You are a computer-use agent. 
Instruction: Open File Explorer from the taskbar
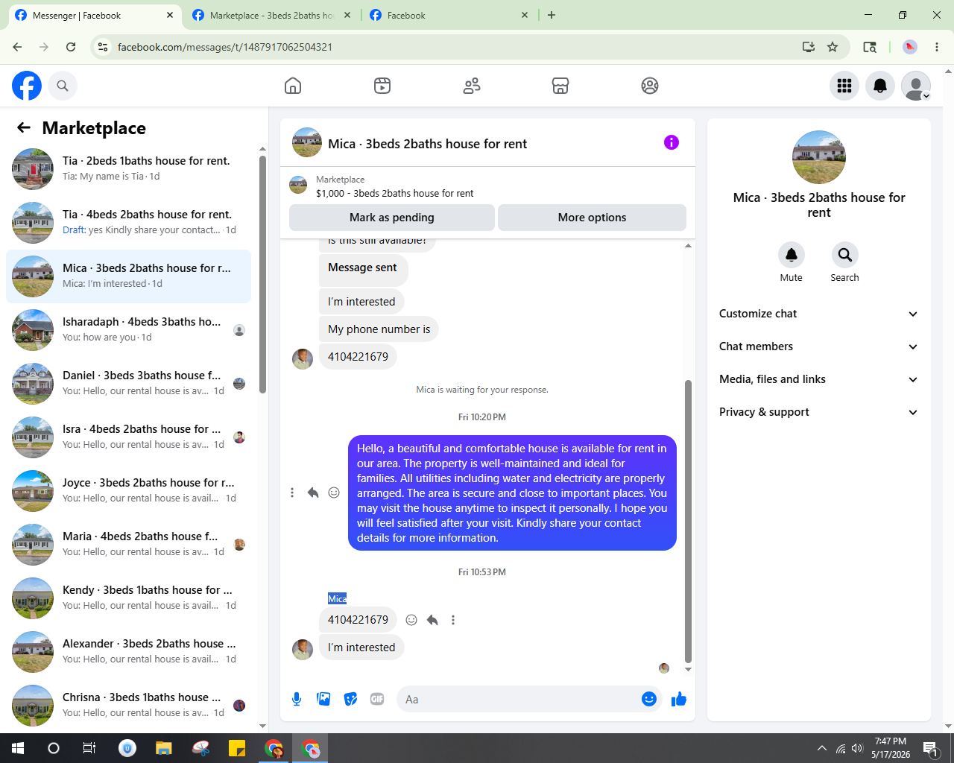164,748
